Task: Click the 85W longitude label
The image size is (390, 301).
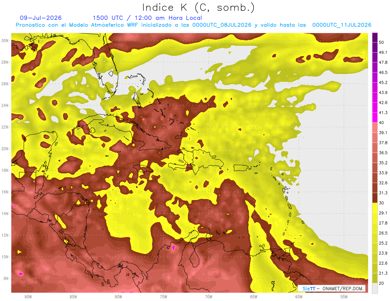Action: [73, 297]
